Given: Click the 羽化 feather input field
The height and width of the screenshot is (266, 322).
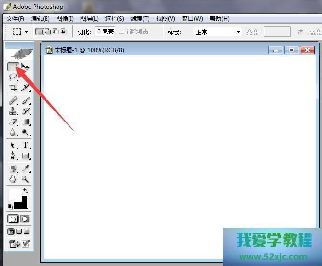Looking at the screenshot, I should click(104, 32).
